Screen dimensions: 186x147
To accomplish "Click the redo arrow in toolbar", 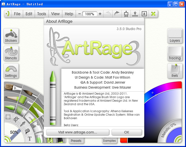I will (117, 14).
